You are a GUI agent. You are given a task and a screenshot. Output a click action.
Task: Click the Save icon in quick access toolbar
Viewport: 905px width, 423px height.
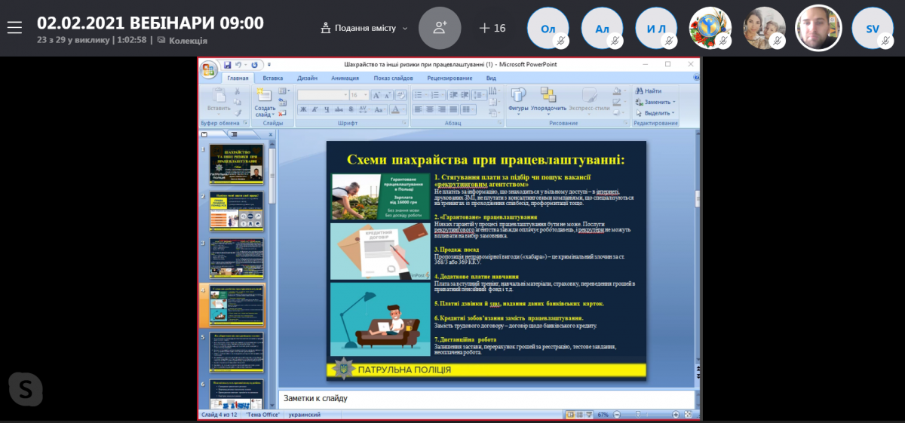[225, 65]
